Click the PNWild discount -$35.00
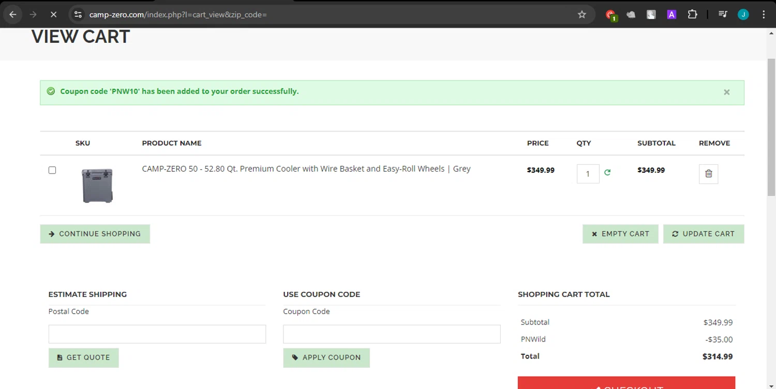 tap(719, 339)
